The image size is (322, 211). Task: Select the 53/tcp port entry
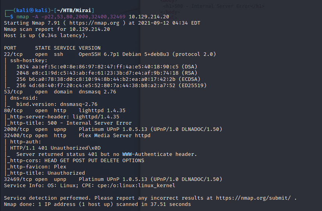[x=12, y=92]
